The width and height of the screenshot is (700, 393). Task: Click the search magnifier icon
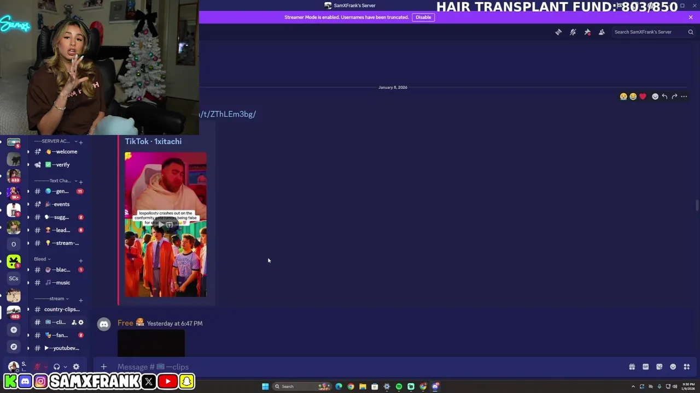tap(691, 32)
